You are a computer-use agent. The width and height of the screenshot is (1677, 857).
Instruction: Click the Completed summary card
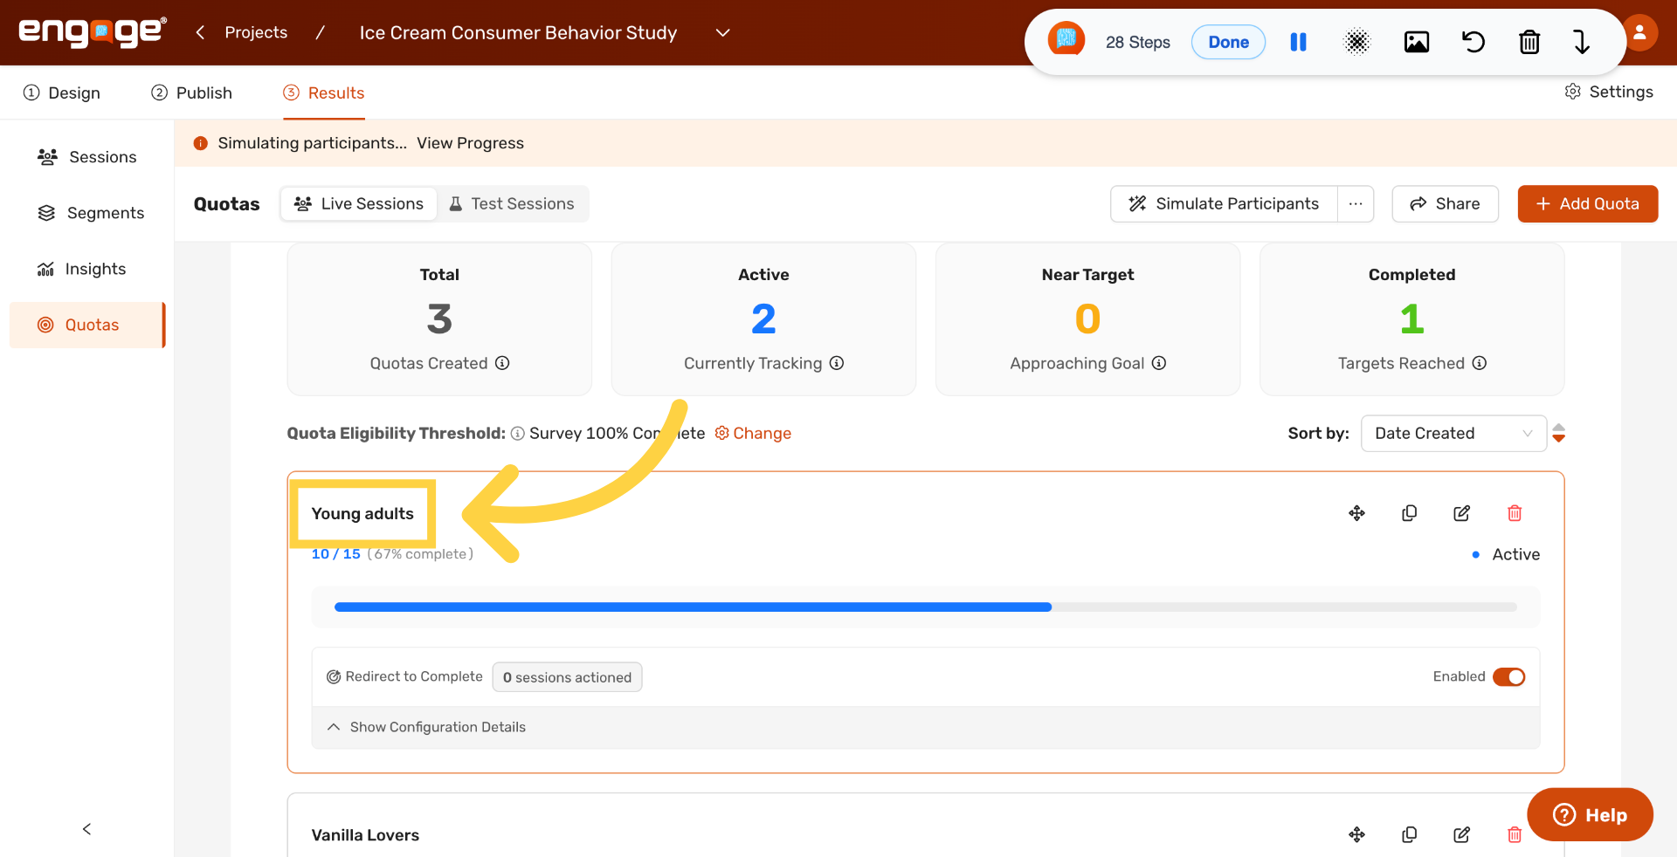(x=1411, y=319)
